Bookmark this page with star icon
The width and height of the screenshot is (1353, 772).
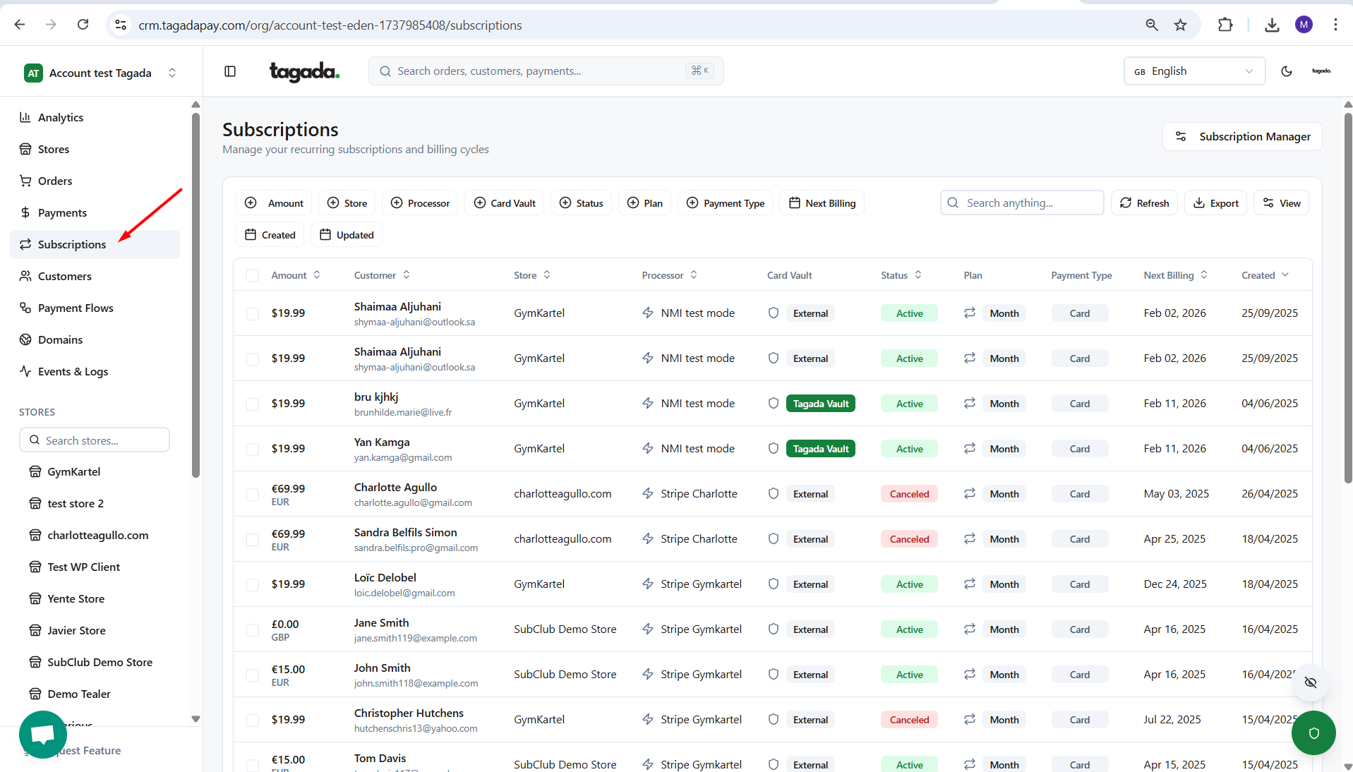[1180, 25]
